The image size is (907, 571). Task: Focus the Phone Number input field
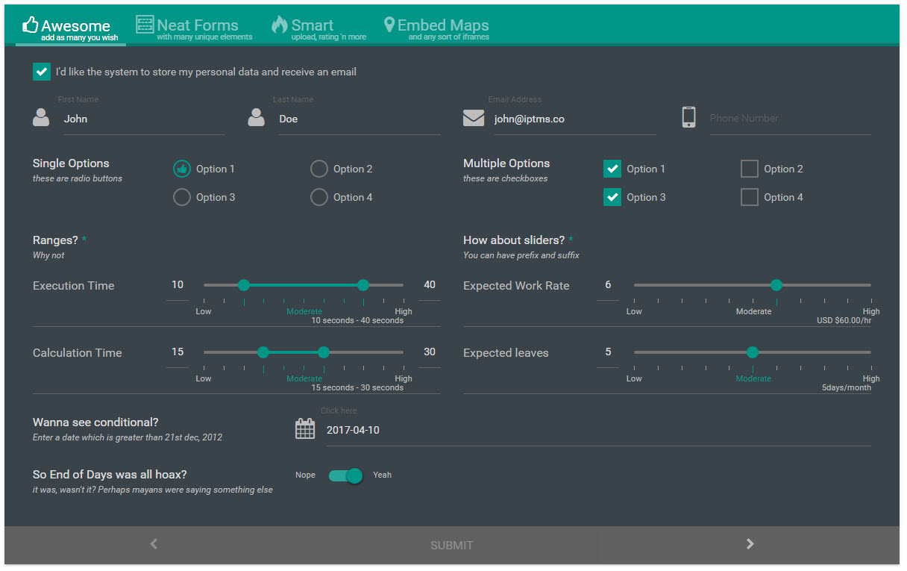790,118
